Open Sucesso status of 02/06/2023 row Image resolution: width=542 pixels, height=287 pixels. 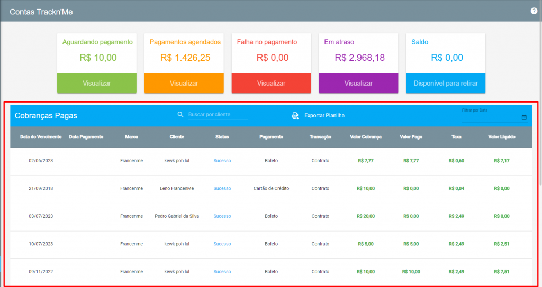(222, 161)
